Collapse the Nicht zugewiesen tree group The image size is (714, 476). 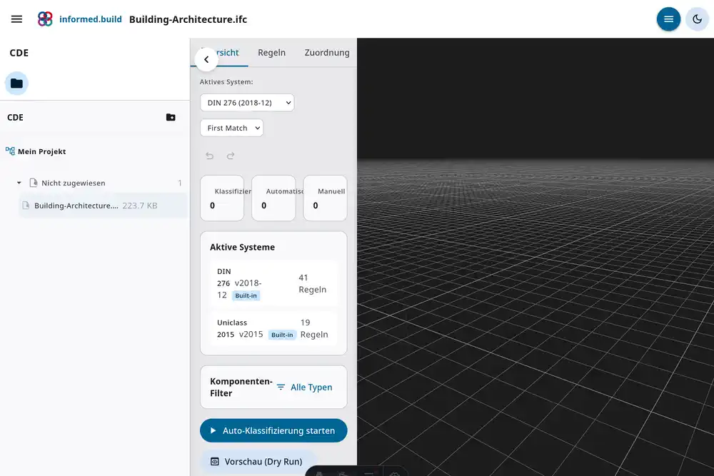(19, 183)
